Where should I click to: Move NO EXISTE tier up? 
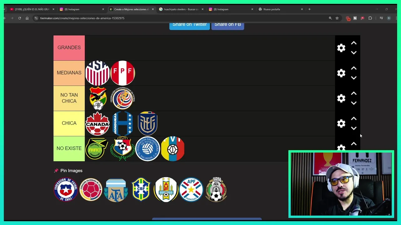point(354,144)
